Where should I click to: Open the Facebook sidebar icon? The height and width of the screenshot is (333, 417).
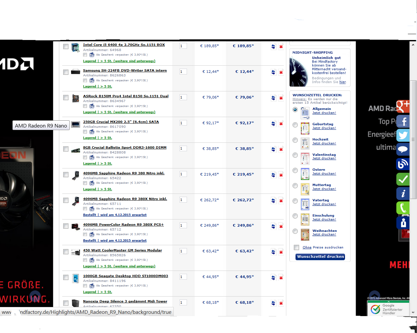[403, 122]
